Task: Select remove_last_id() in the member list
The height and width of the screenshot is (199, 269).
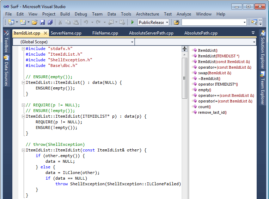Action: point(212,112)
